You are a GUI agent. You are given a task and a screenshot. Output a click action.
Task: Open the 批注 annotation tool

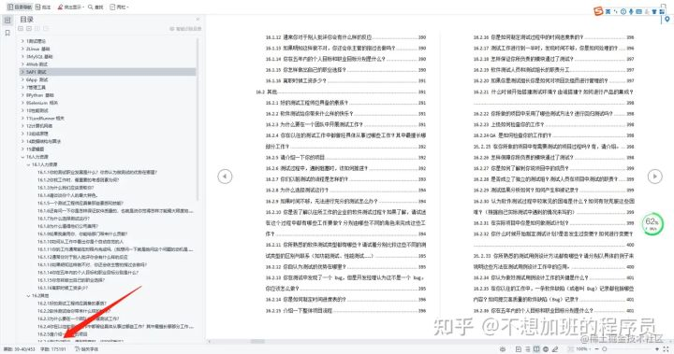(43, 7)
